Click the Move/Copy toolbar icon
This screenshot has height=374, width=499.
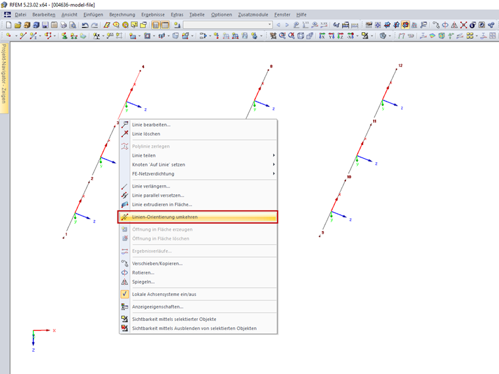coord(436,25)
